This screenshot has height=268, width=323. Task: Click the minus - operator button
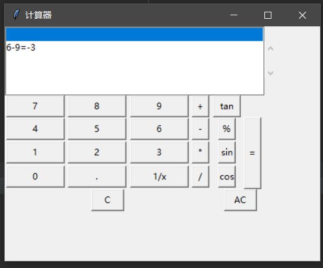[200, 129]
